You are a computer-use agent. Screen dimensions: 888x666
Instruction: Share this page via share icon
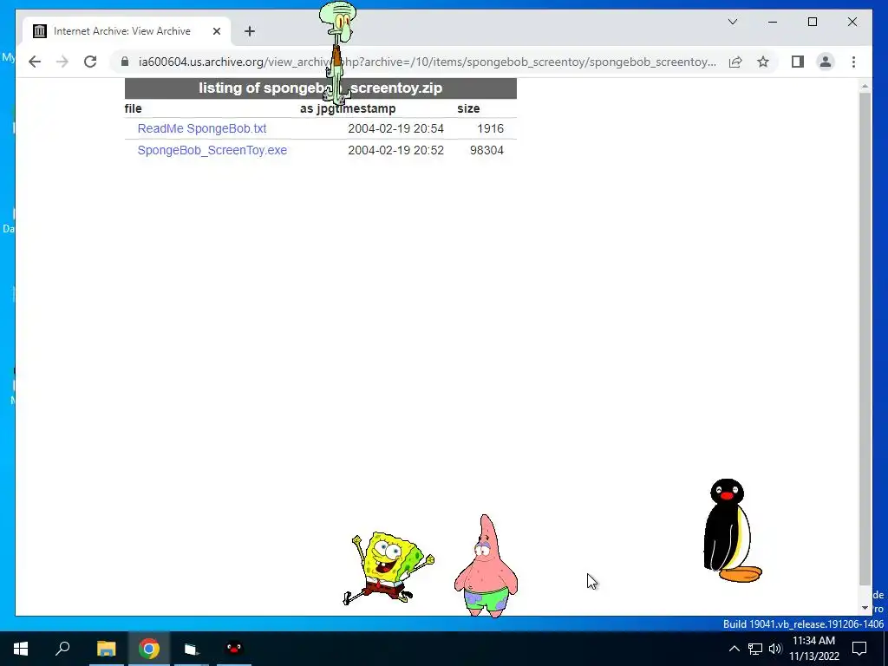coord(735,62)
